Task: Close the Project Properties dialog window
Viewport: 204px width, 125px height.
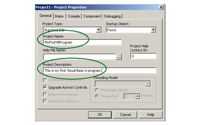Action: coord(161,7)
